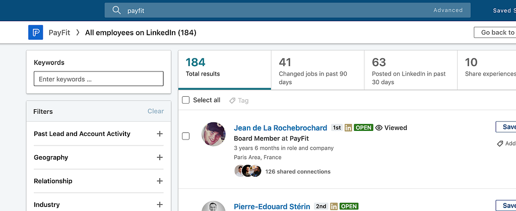
Task: Click the Viewed eye icon
Action: pos(379,128)
